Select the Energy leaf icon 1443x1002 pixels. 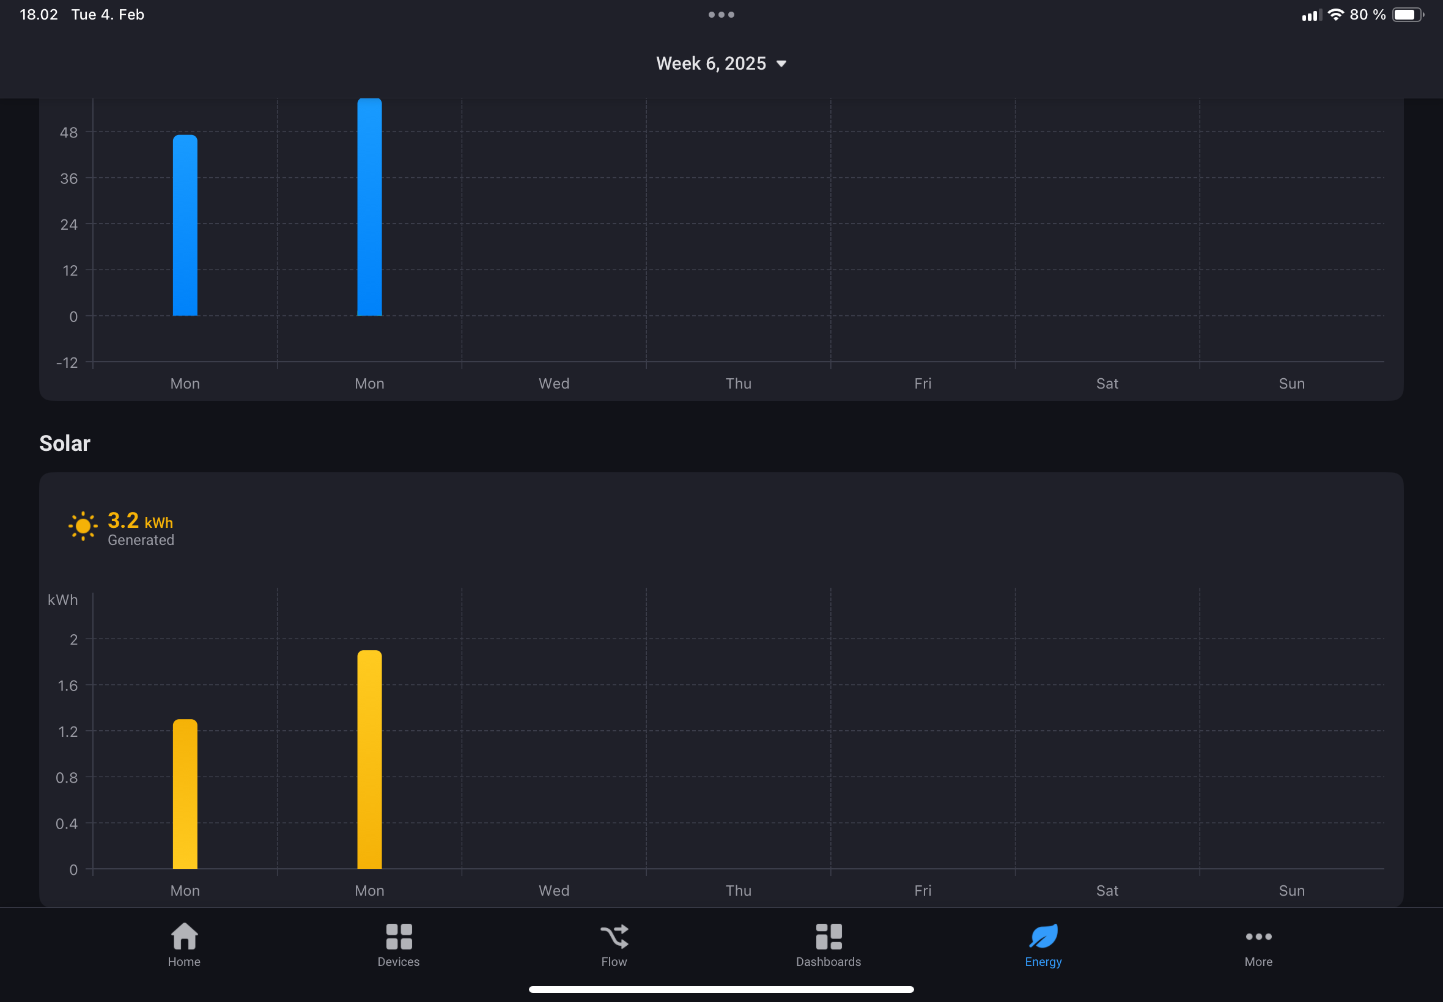(x=1043, y=936)
